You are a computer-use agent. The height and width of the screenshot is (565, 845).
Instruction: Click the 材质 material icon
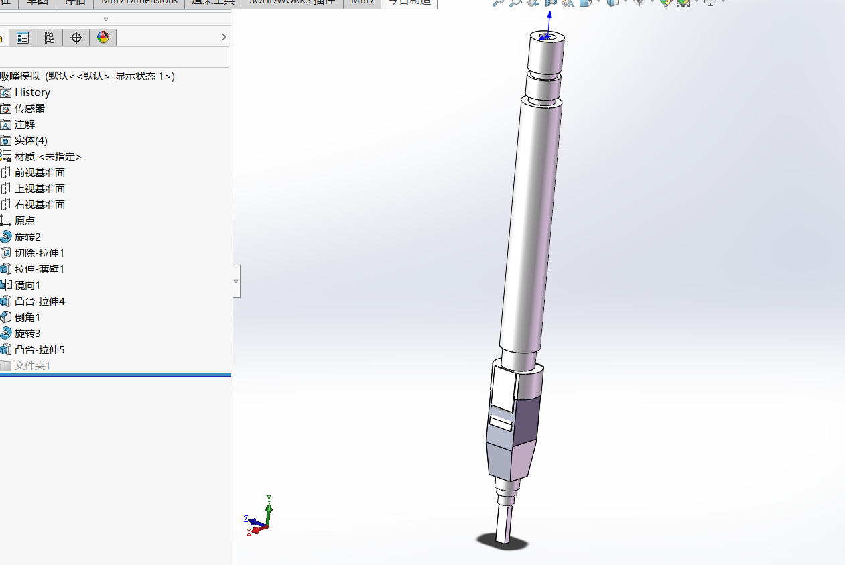coord(6,157)
